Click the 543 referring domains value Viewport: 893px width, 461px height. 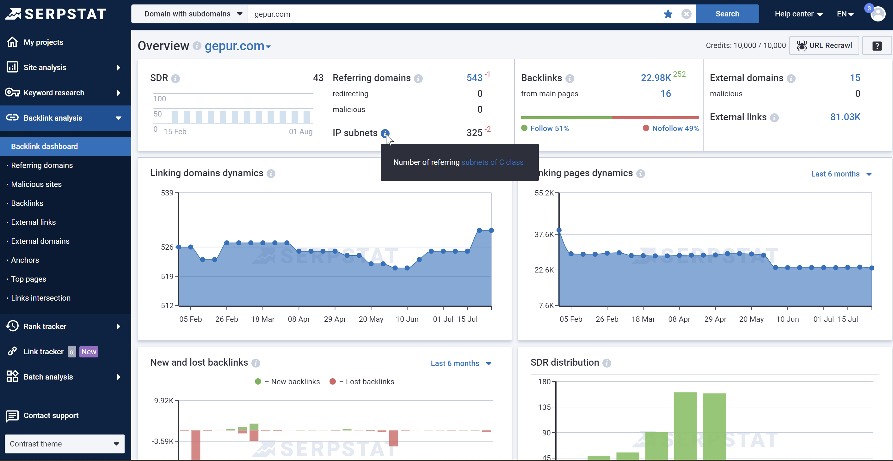click(x=474, y=78)
